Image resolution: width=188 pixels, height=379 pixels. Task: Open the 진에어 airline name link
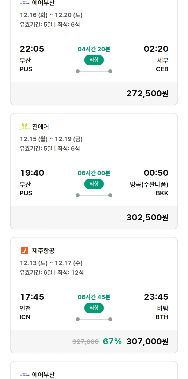(x=41, y=127)
